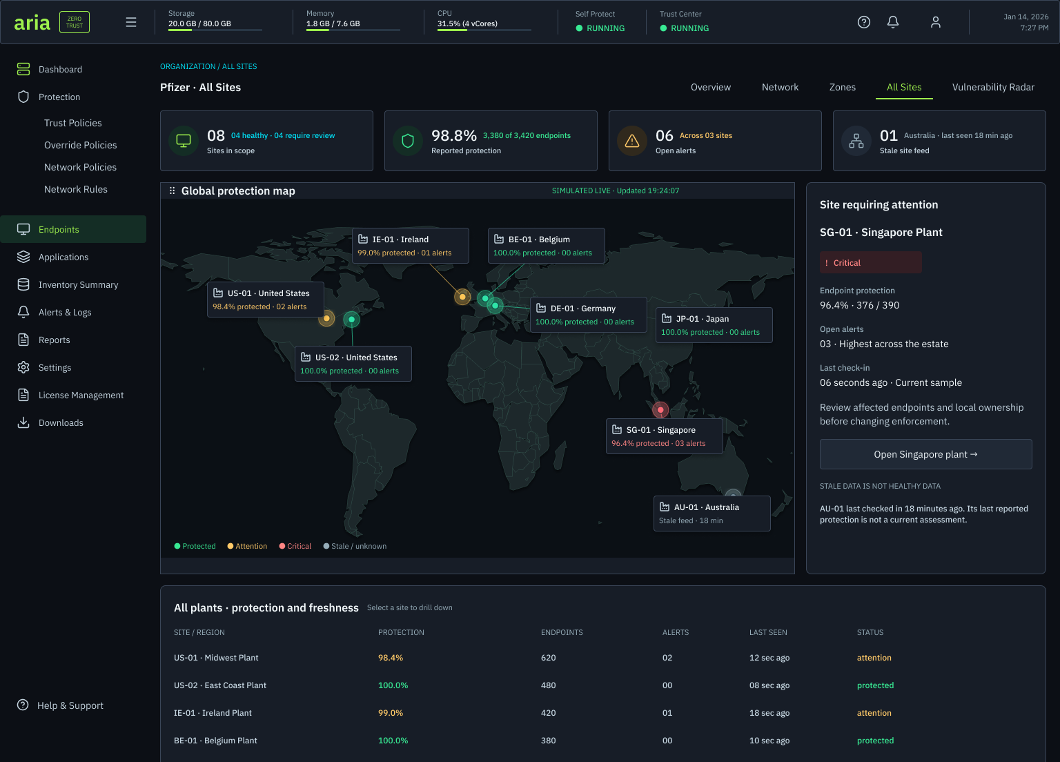Click the Self Protect RUNNING status

600,28
